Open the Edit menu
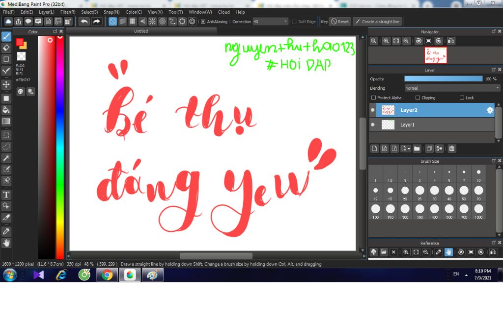Image resolution: width=503 pixels, height=324 pixels. point(27,12)
